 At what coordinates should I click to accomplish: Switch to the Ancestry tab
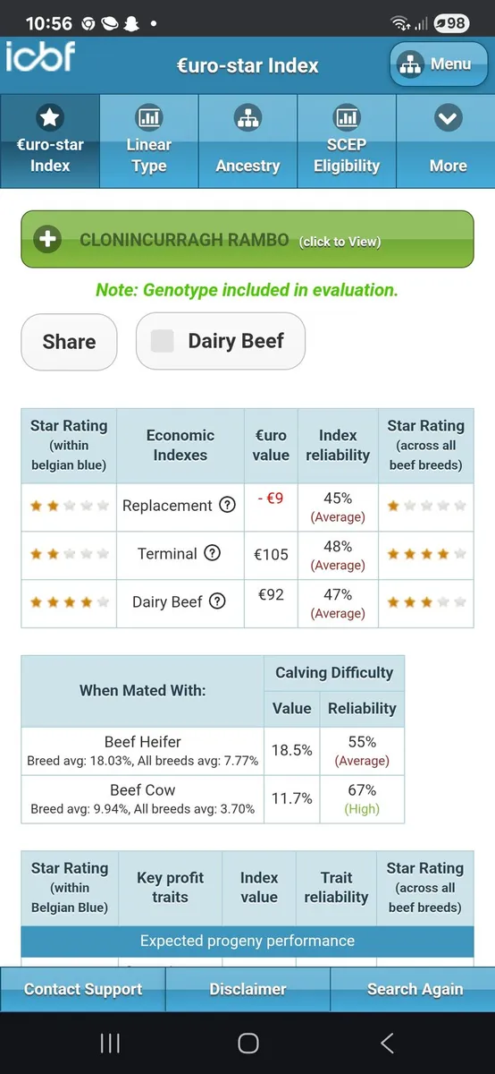[x=247, y=141]
